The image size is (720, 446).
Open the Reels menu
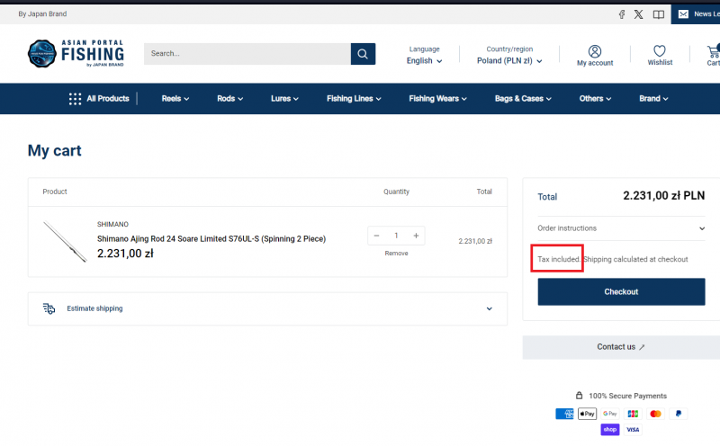[175, 99]
